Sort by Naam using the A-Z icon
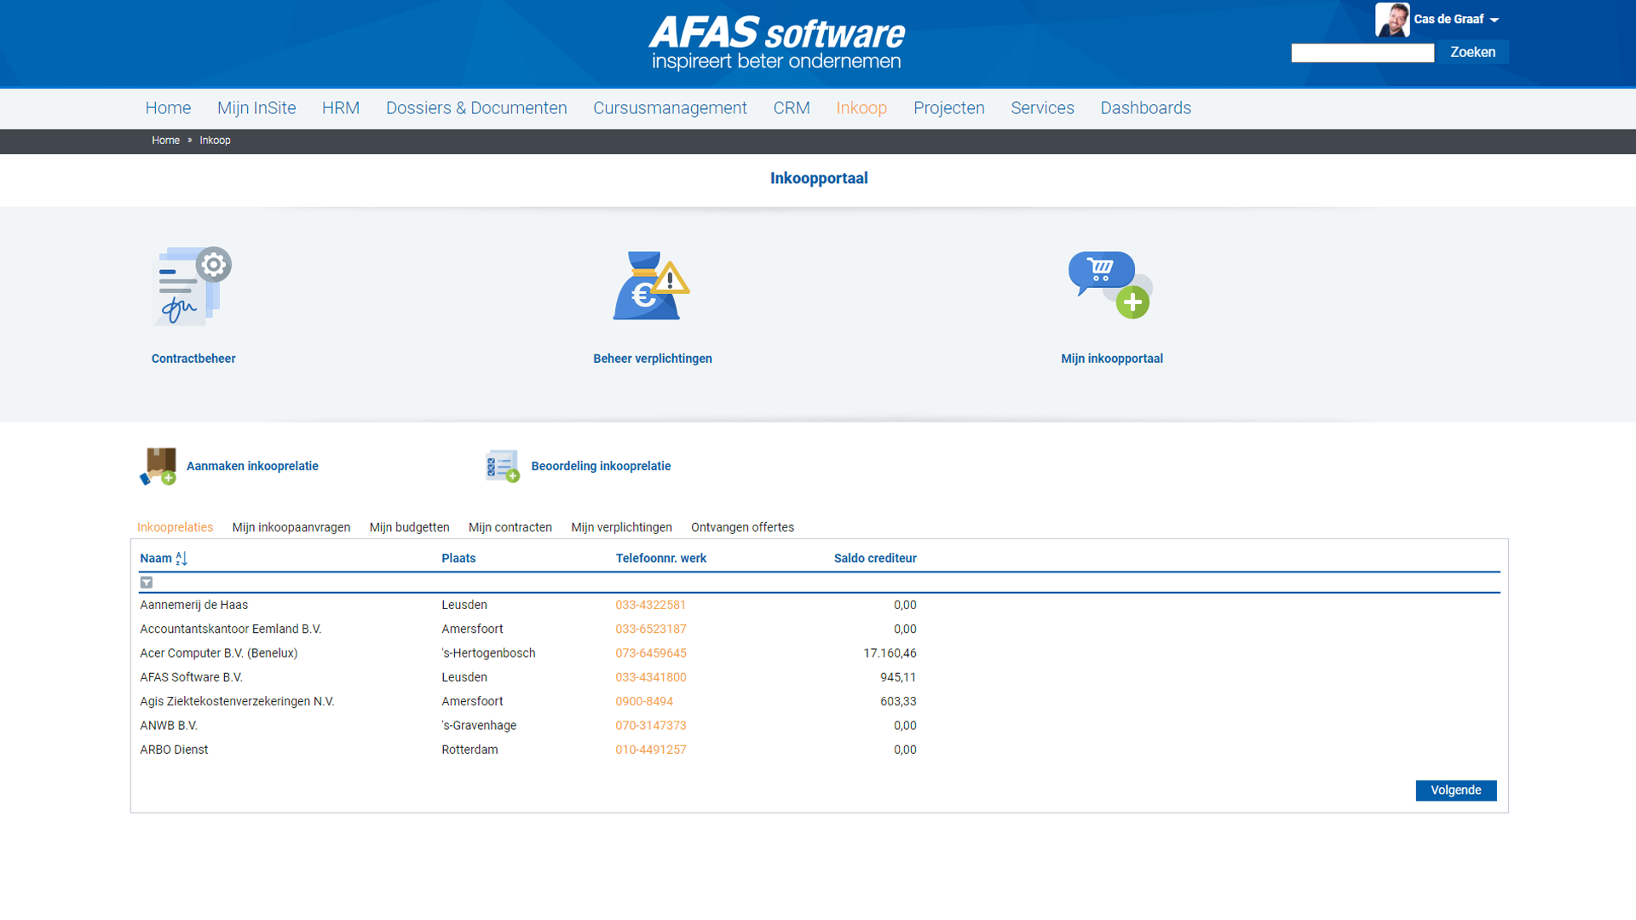The width and height of the screenshot is (1636, 920). click(x=181, y=558)
